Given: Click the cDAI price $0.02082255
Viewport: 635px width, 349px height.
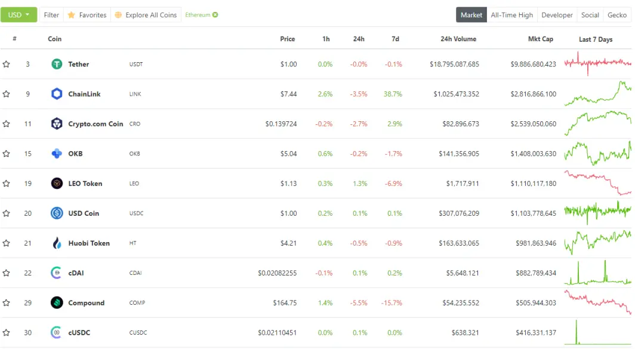Looking at the screenshot, I should (278, 273).
